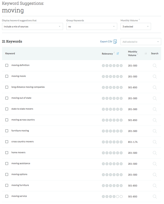Check the moving service checkbox
Image resolution: width=164 pixels, height=204 pixels.
pyautogui.click(x=7, y=196)
